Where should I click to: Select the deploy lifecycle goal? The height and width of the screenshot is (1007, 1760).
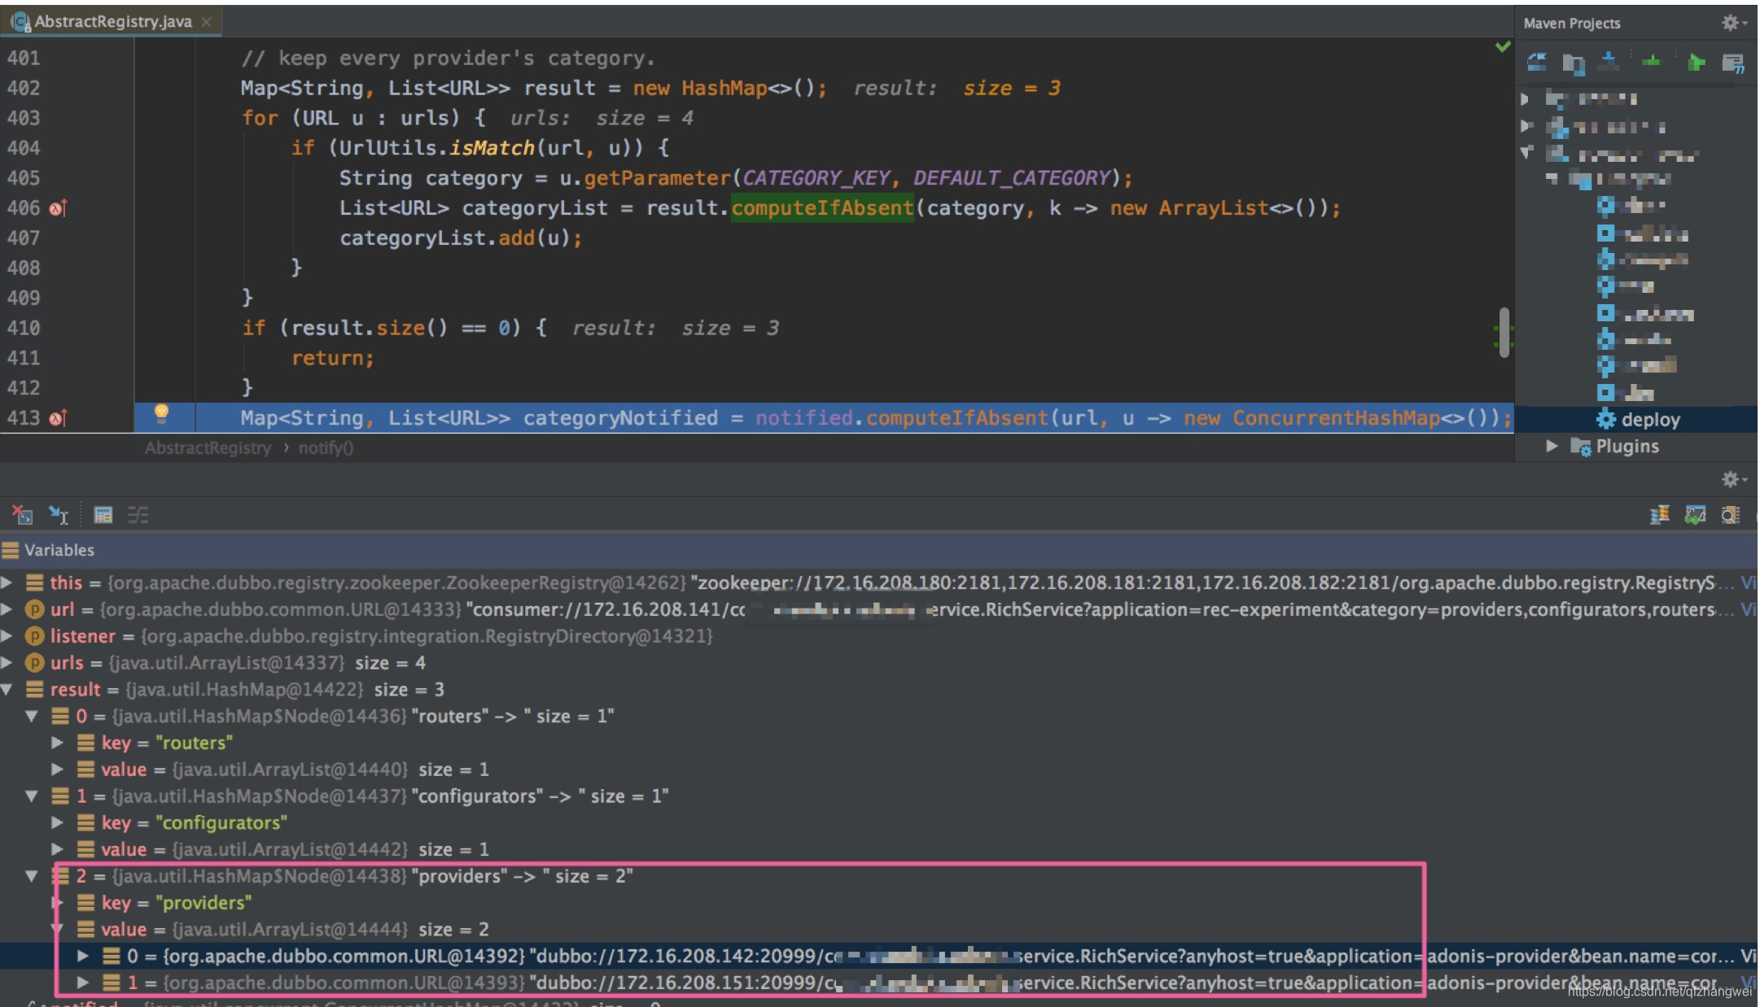(1638, 420)
